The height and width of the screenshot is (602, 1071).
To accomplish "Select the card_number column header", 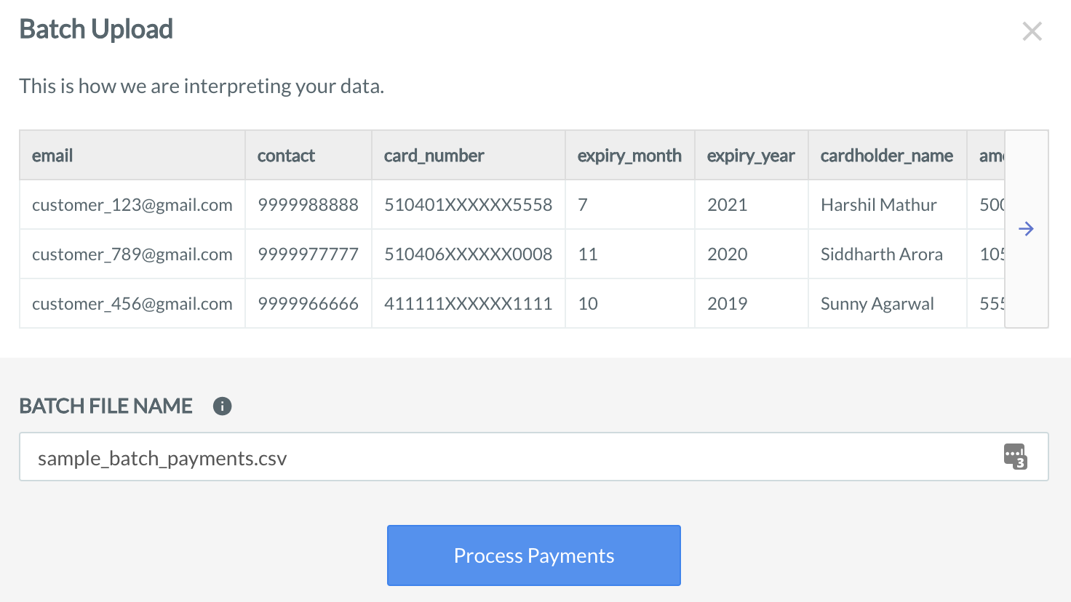I will click(434, 155).
